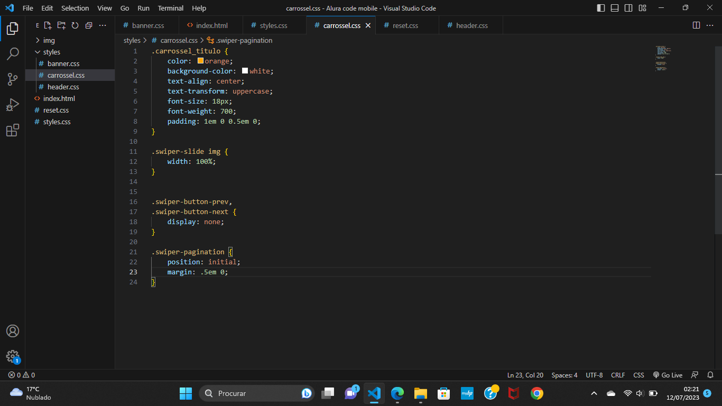This screenshot has height=406, width=722.
Task: Open the Explorer view in activity bar
Action: [13, 29]
